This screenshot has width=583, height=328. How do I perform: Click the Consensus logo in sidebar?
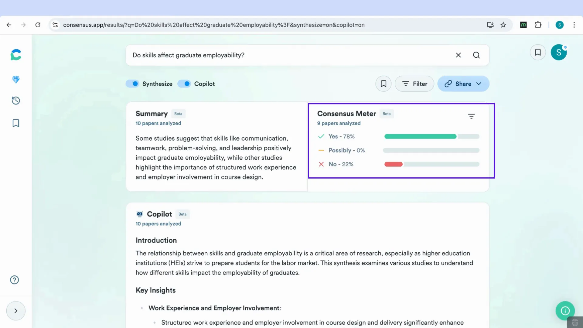coord(16,55)
